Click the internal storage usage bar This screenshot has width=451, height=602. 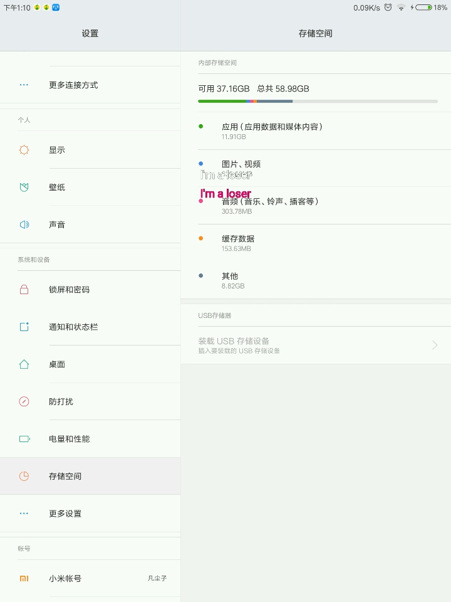[318, 101]
